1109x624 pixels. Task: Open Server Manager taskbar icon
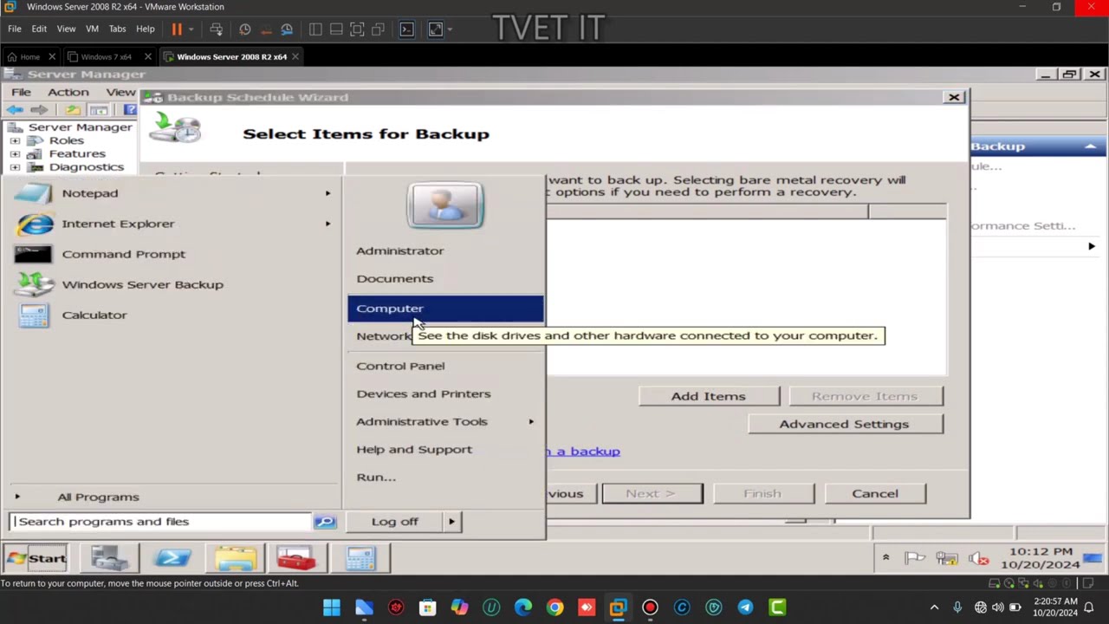click(110, 558)
